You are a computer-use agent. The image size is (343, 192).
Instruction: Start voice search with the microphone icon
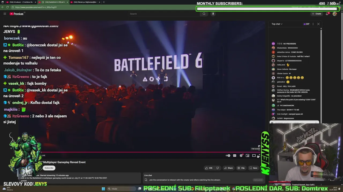click(213, 14)
